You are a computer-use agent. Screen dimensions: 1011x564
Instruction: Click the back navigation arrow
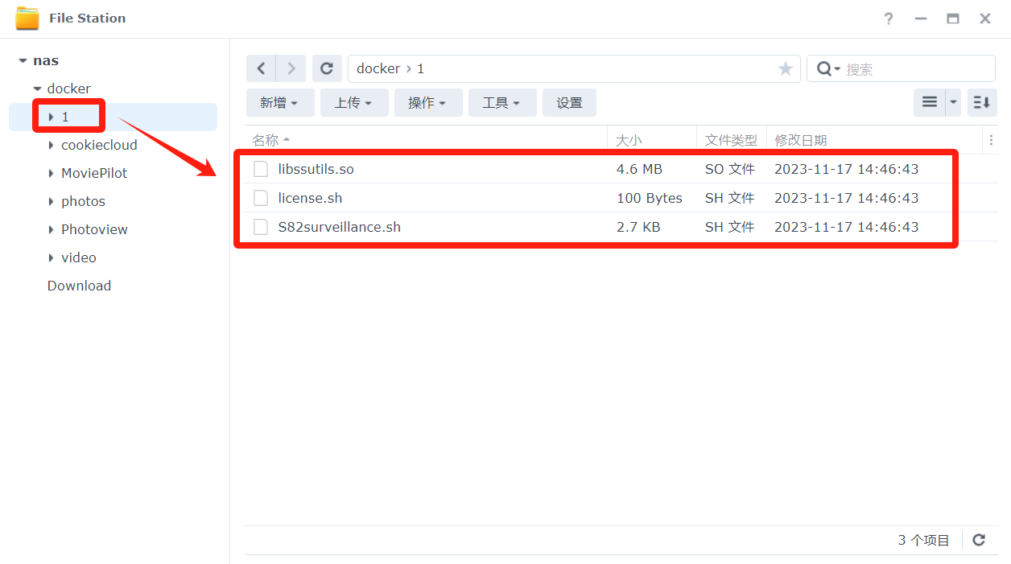point(261,69)
